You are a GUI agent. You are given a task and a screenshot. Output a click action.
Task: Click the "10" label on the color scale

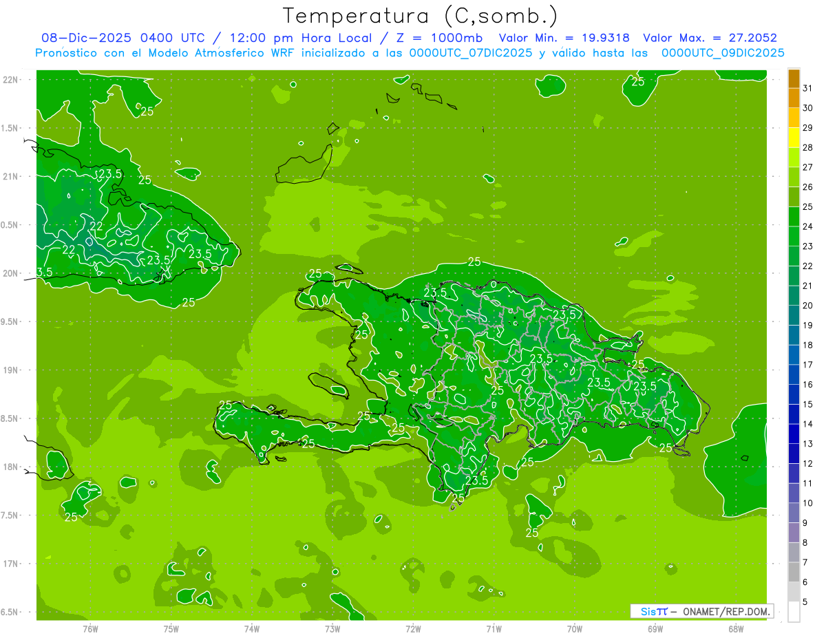[808, 503]
